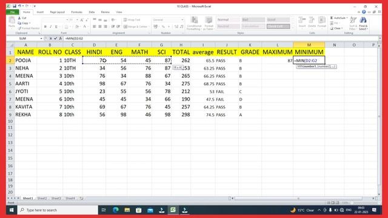The image size is (388, 218).
Task: Apply Italic formatting button
Action: point(51,27)
